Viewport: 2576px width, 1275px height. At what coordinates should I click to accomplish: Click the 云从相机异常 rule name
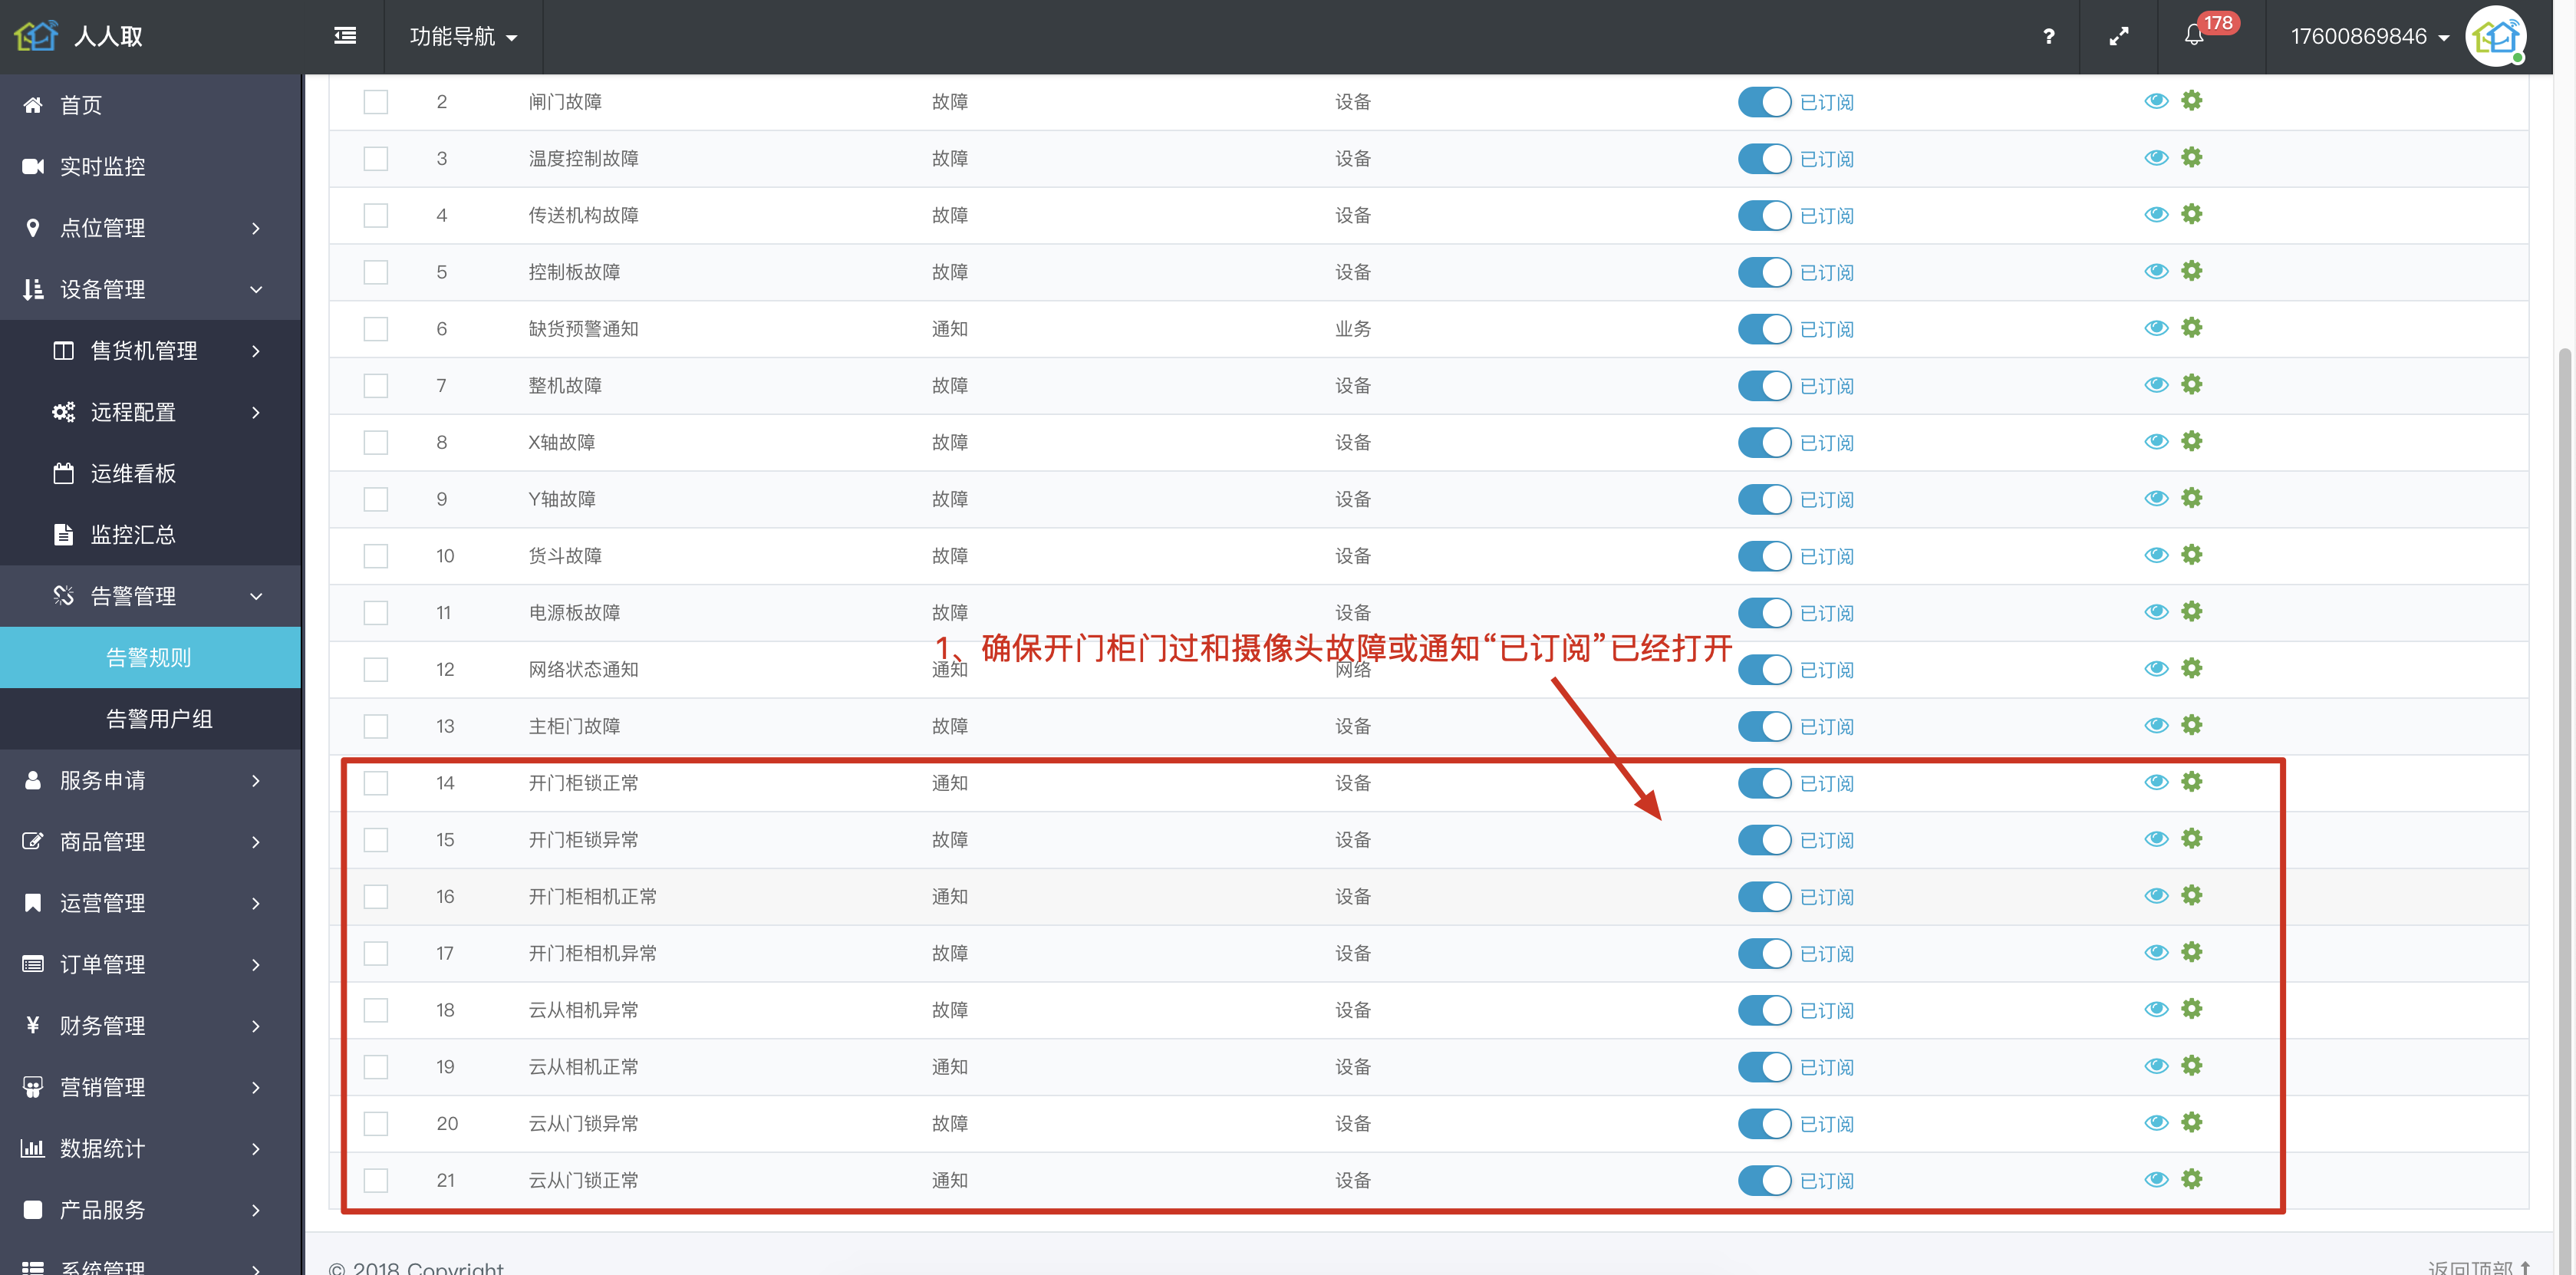(583, 1010)
